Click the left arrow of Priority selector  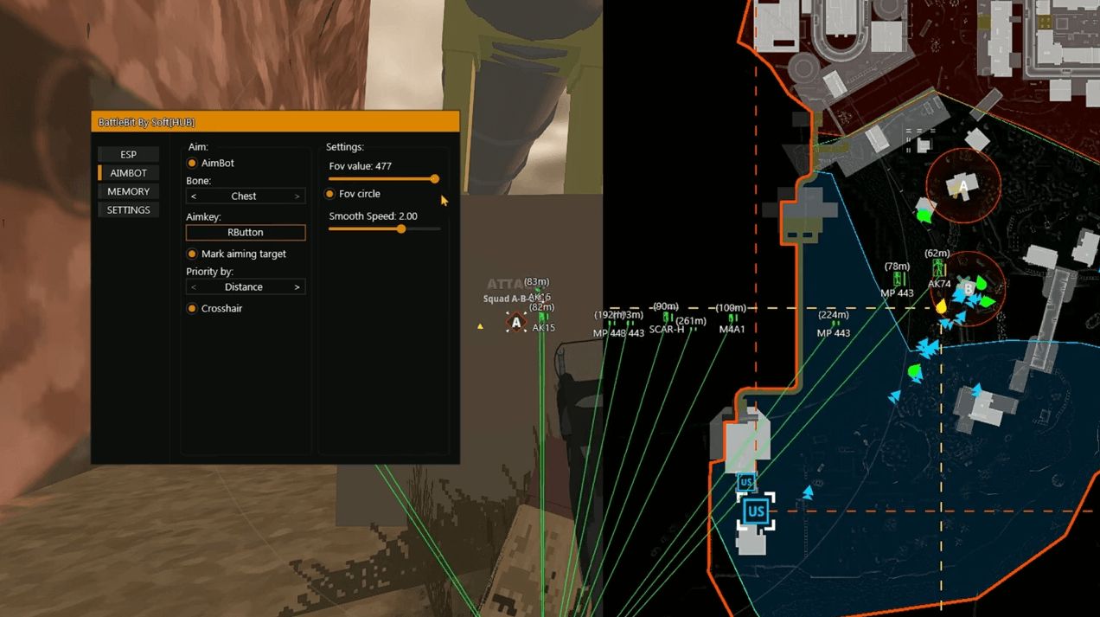[194, 287]
